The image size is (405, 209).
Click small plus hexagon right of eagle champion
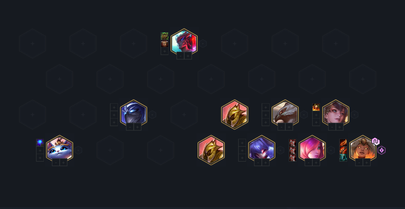point(304,115)
